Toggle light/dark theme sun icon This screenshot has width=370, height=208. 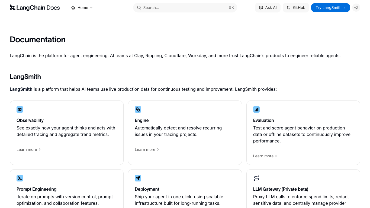click(x=356, y=8)
